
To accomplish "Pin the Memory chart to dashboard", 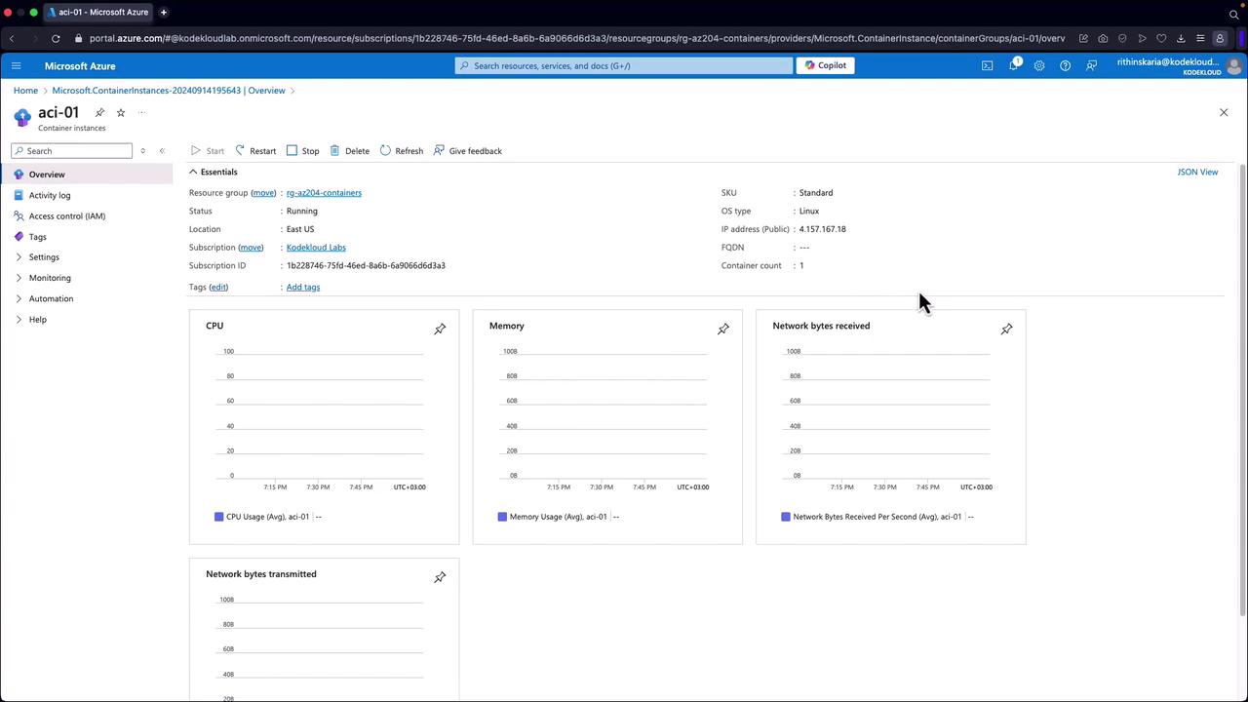I will point(723,330).
